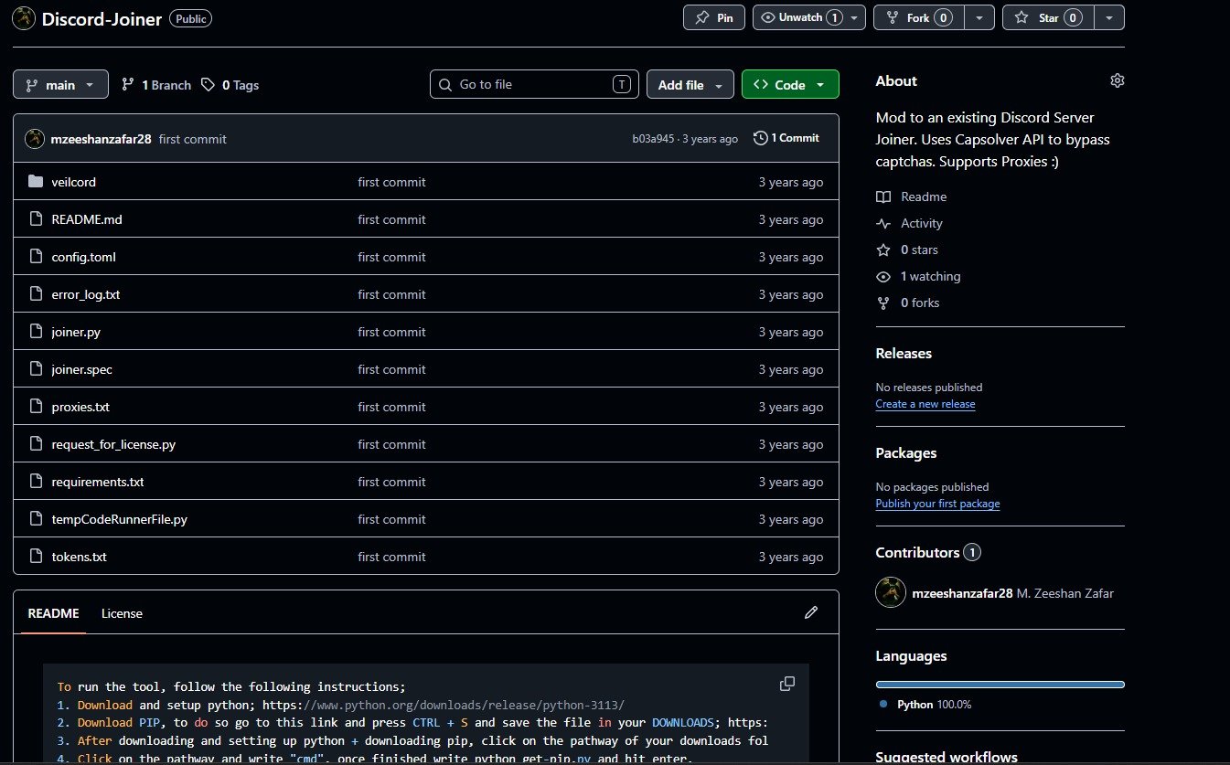Open the Unwatch notifications dropdown arrow
The image size is (1230, 765).
click(856, 17)
